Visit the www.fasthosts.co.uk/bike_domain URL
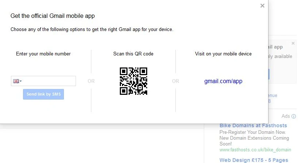 click(255, 150)
